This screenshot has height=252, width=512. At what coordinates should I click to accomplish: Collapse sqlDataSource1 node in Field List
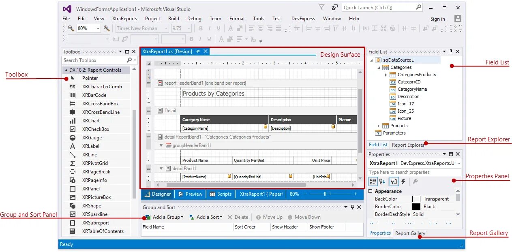(x=371, y=60)
